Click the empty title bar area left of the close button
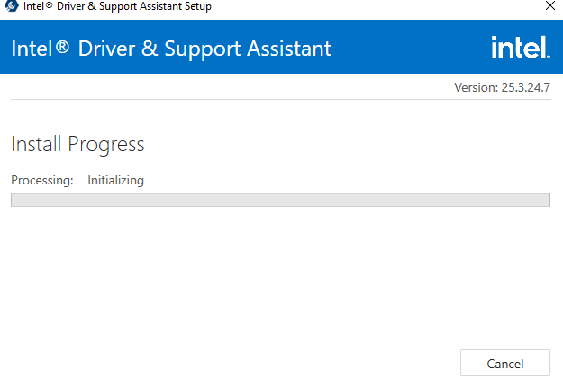The width and height of the screenshot is (563, 387). [x=378, y=6]
